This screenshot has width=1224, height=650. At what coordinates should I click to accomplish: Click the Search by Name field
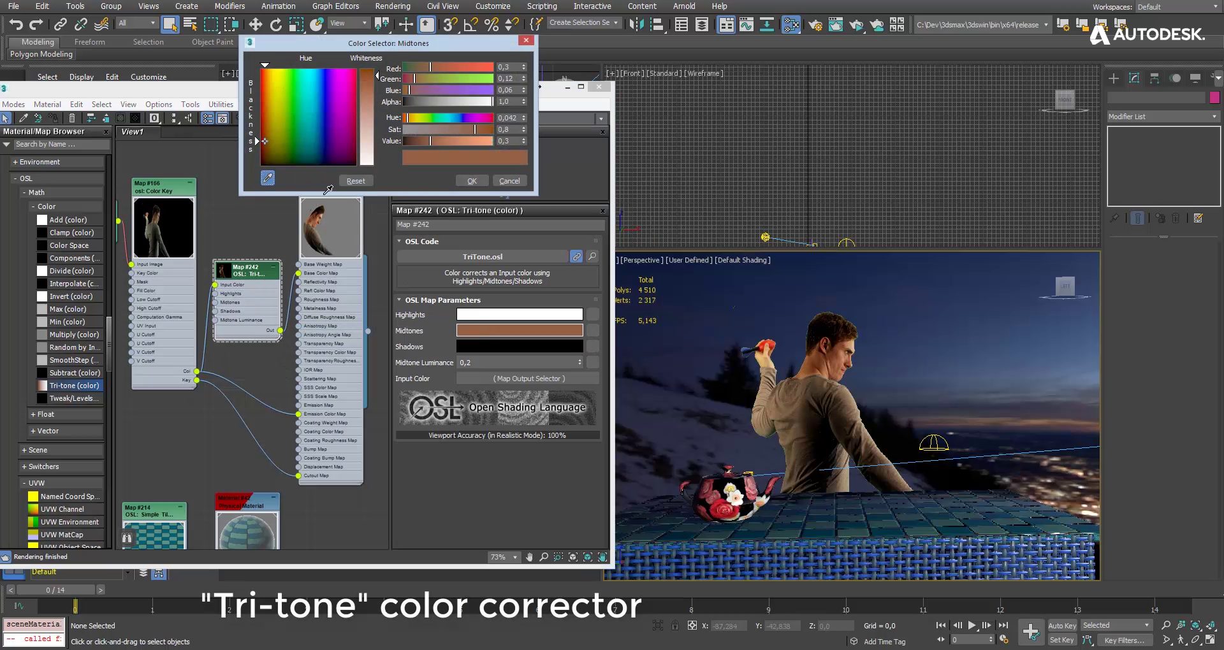[x=61, y=145]
